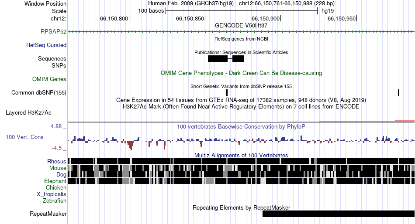Click the 4.88 PhyloP upper limit value
This screenshot has width=415, height=224.
[56, 126]
